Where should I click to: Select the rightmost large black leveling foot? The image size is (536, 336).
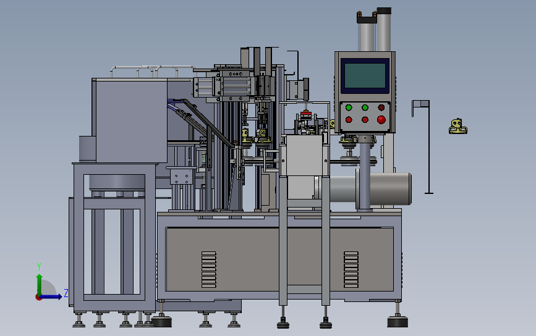[x=398, y=322]
